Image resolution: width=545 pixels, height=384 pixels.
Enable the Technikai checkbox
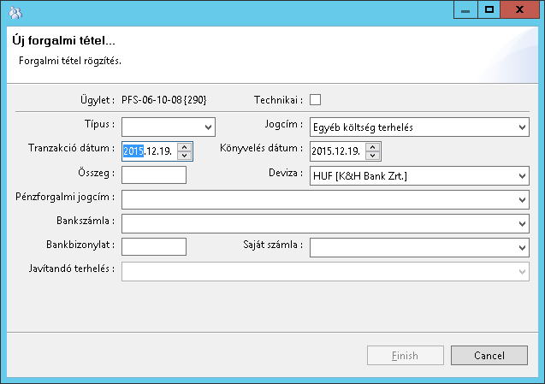[315, 99]
